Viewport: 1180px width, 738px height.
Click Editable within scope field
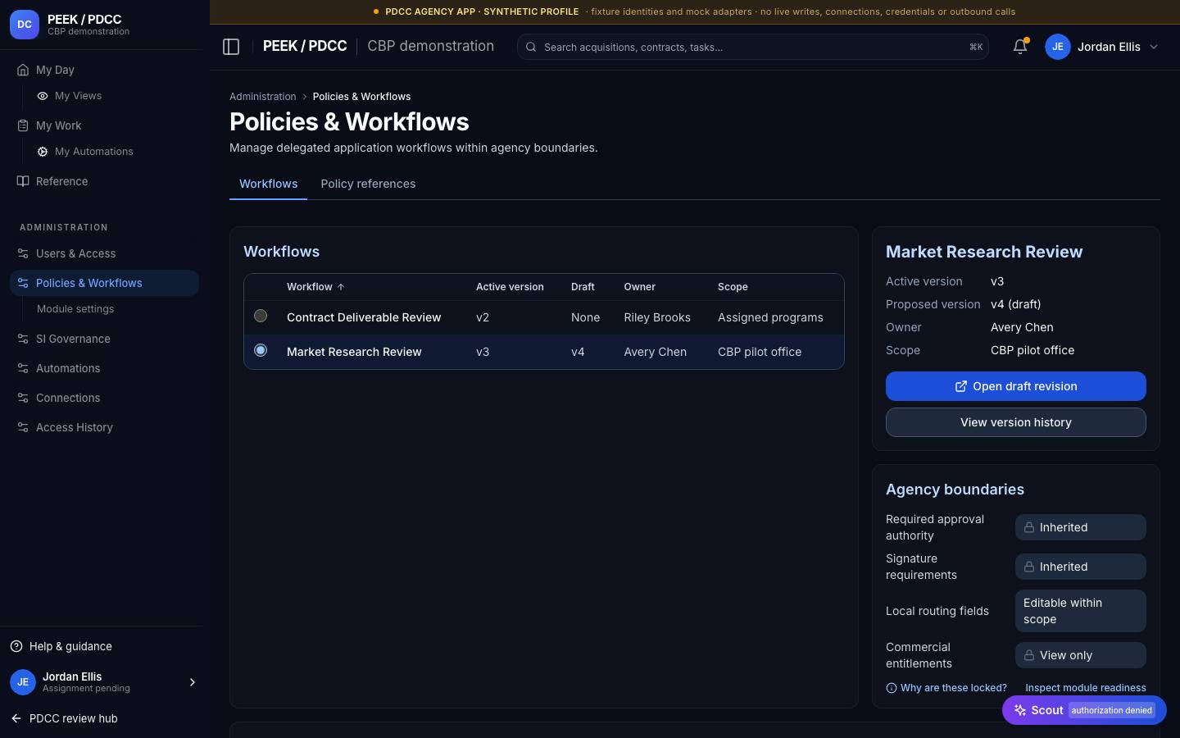[x=1081, y=611]
